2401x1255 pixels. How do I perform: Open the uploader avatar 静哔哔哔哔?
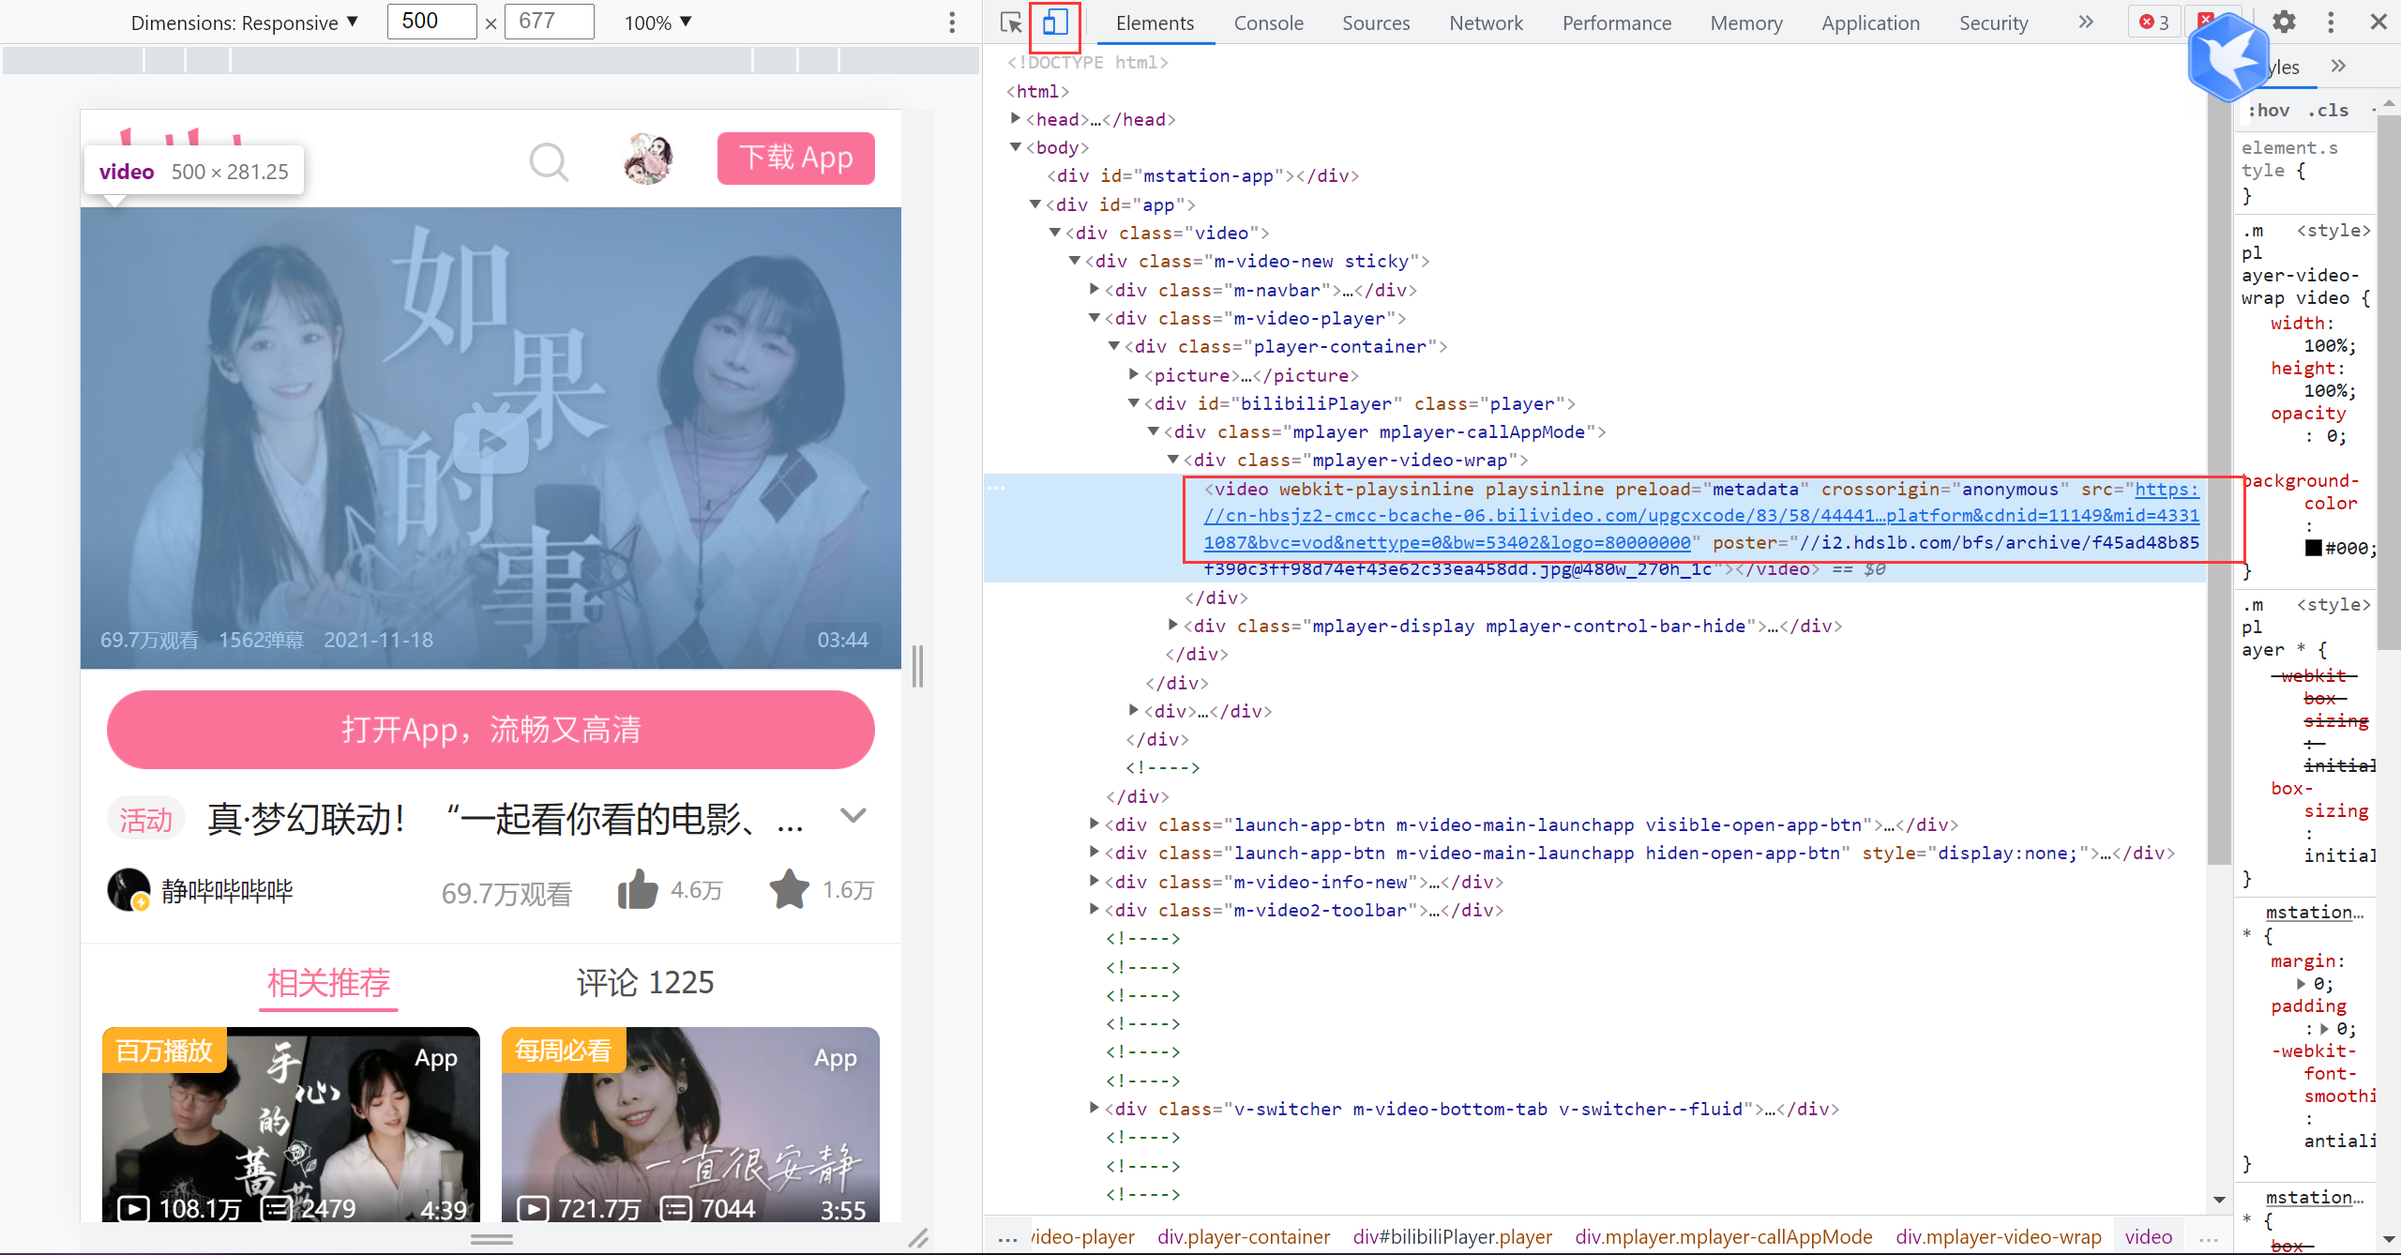128,889
